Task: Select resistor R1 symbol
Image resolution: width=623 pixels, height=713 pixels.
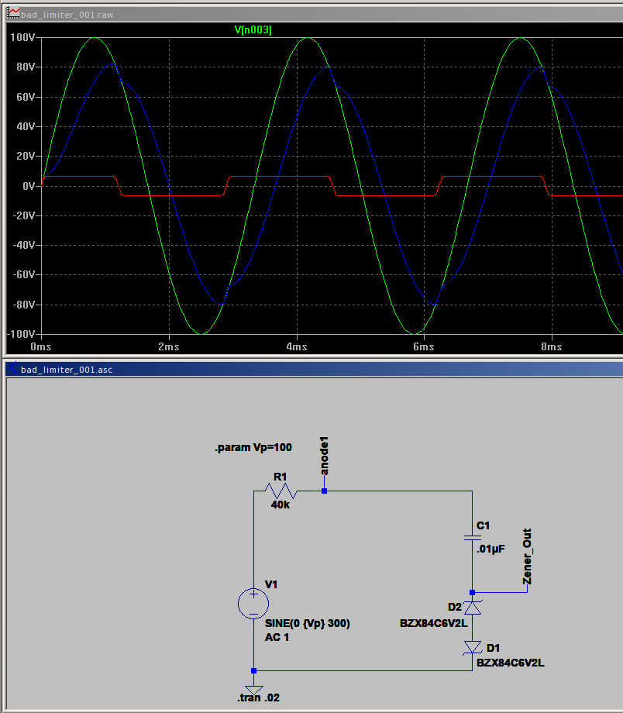Action: [x=281, y=491]
